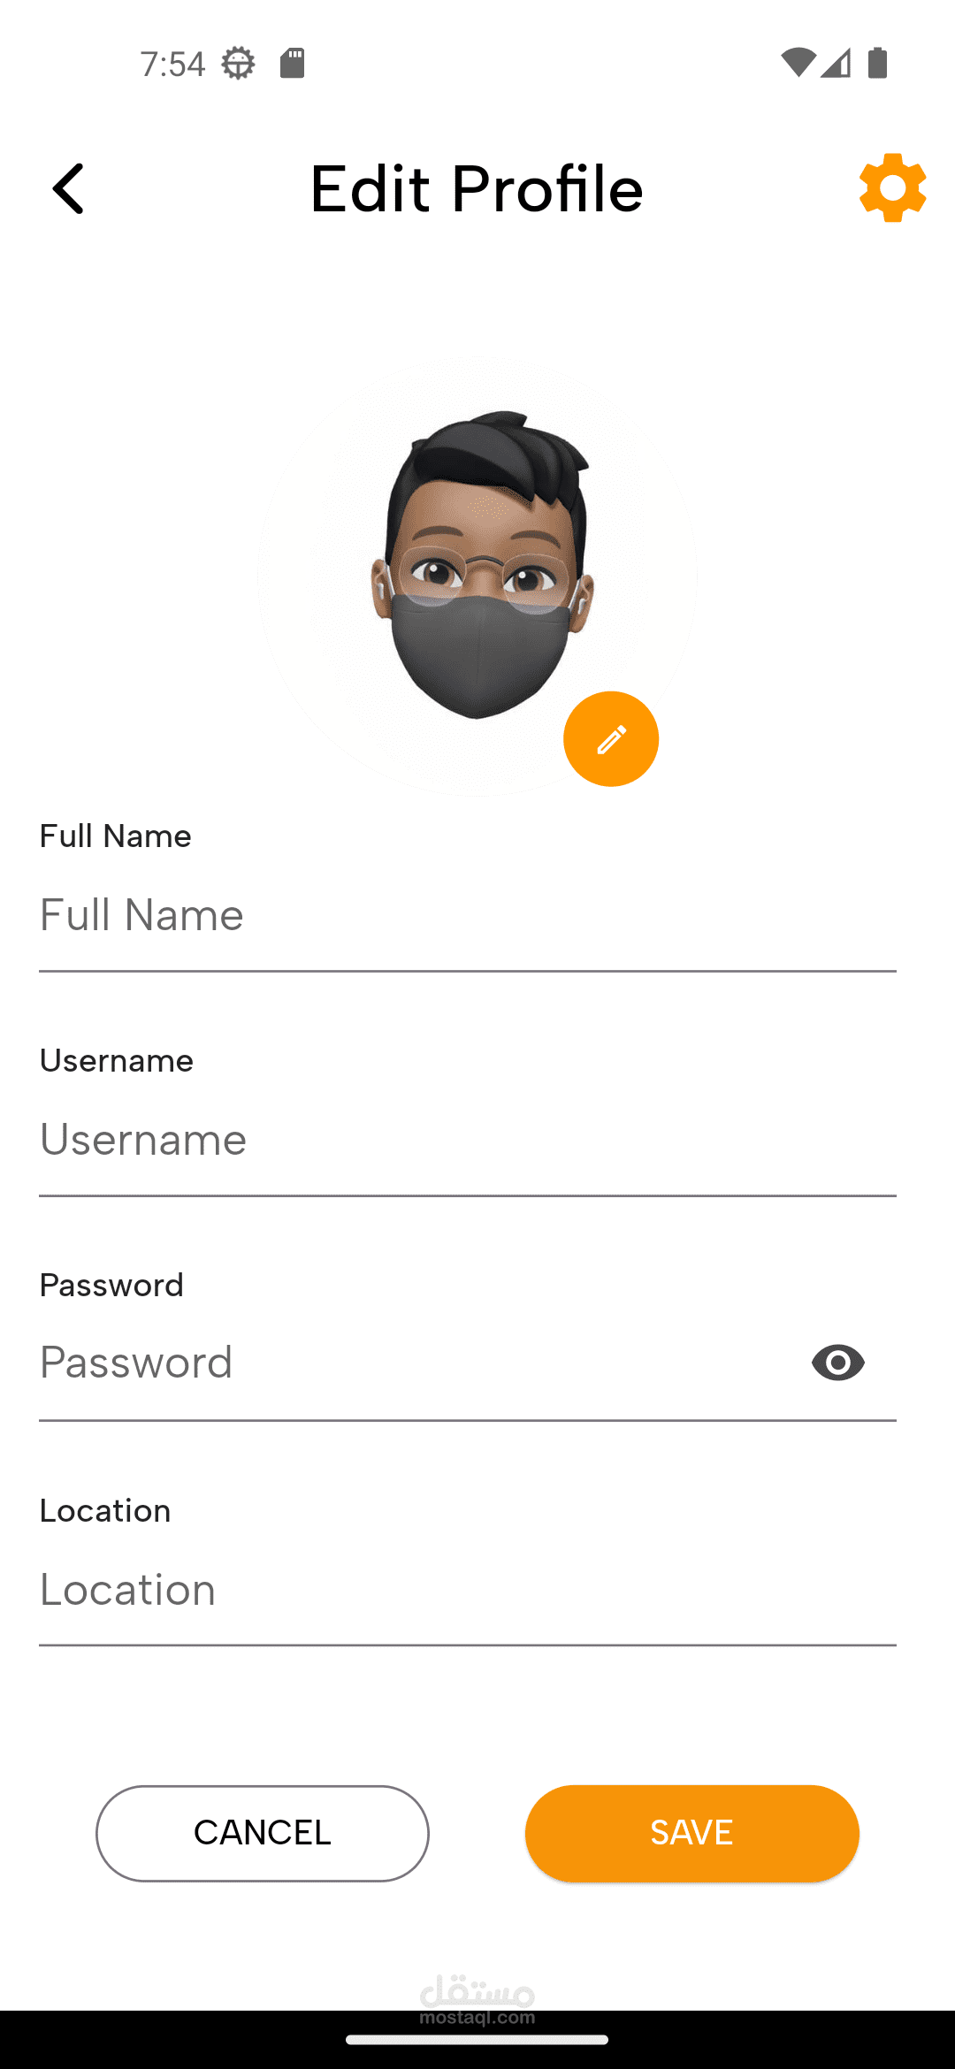
Task: Focus the Password input field
Action: pyautogui.click(x=416, y=1363)
